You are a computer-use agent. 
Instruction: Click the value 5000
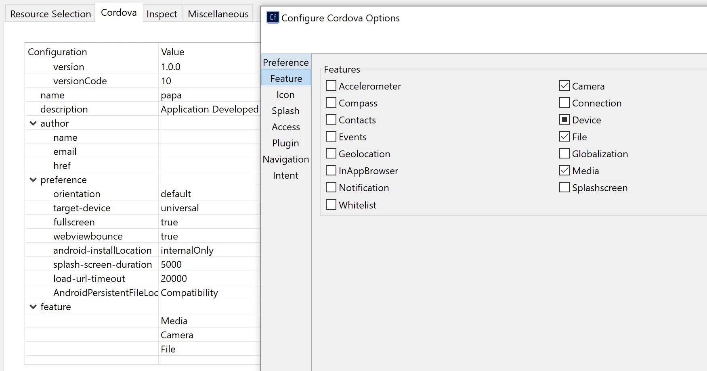click(x=171, y=264)
